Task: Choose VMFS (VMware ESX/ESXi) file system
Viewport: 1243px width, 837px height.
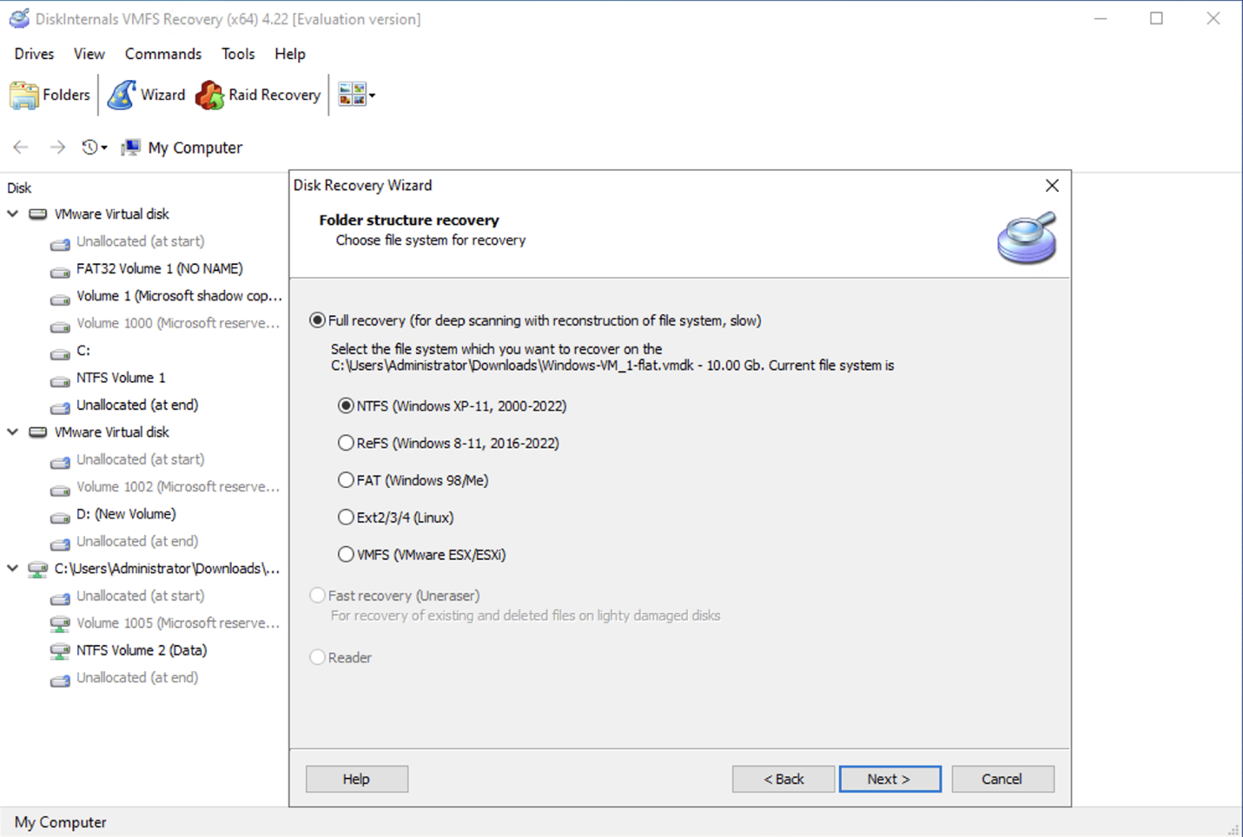Action: 346,554
